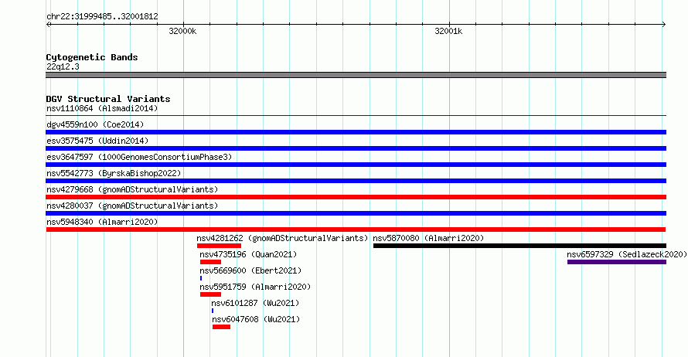Open the nsv5948340 (Almarri2020) label
Viewport: 688px width, 357px height.
point(102,222)
